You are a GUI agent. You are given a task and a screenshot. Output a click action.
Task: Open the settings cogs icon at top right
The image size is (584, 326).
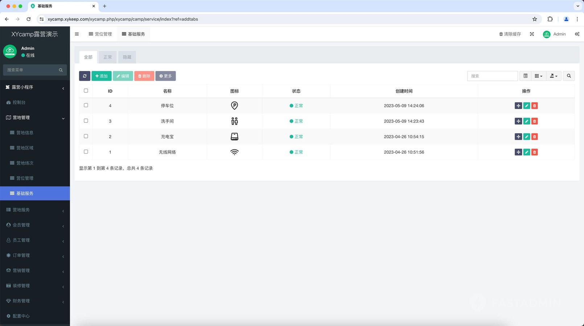point(577,34)
